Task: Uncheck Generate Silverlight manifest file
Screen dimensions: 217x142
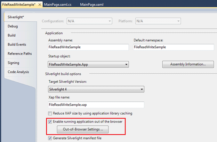Action: [50, 139]
